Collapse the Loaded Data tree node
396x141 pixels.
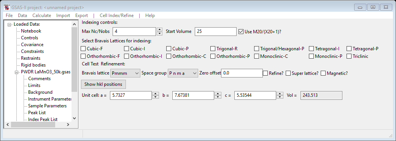(x=10, y=24)
